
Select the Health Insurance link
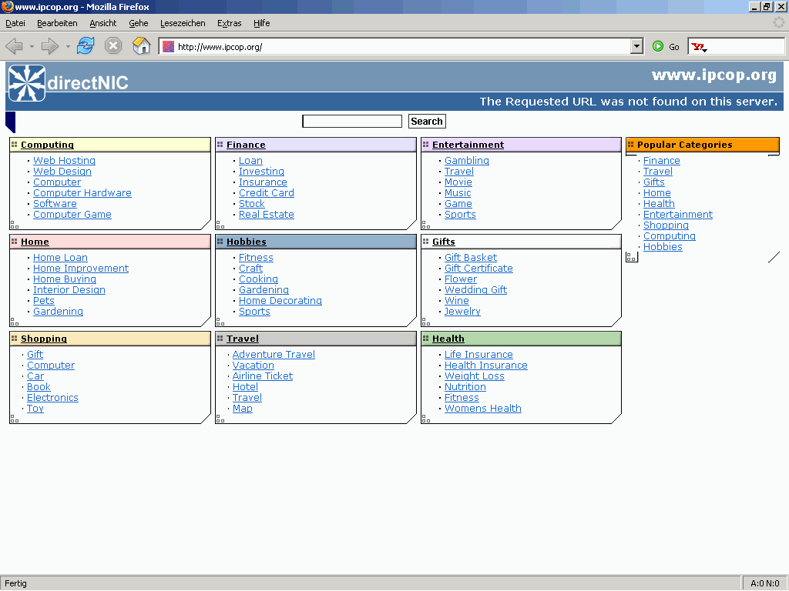click(x=485, y=366)
